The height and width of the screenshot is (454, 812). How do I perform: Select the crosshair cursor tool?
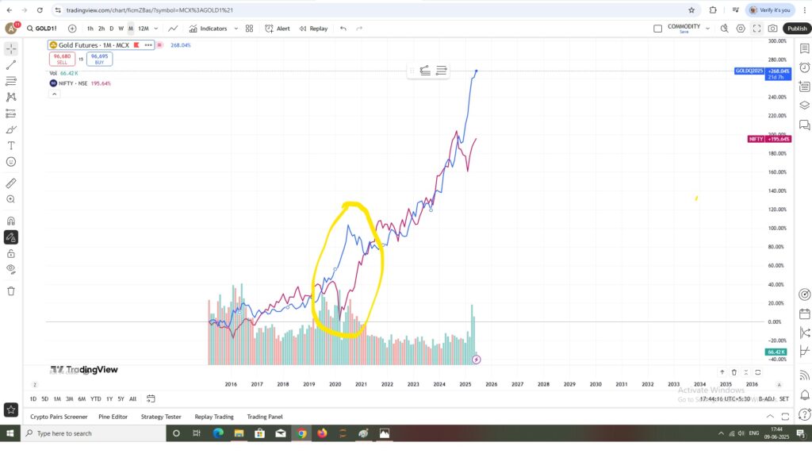pyautogui.click(x=11, y=48)
